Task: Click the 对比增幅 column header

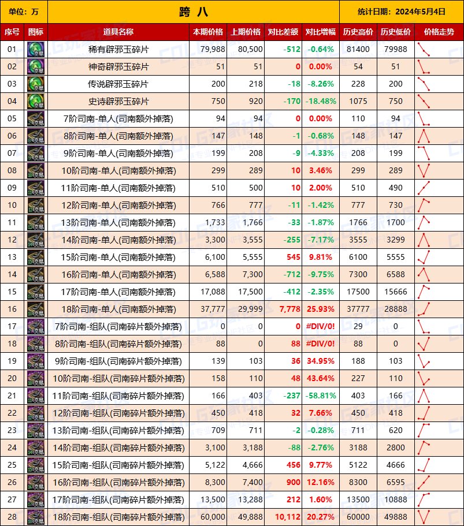Action: click(x=321, y=32)
